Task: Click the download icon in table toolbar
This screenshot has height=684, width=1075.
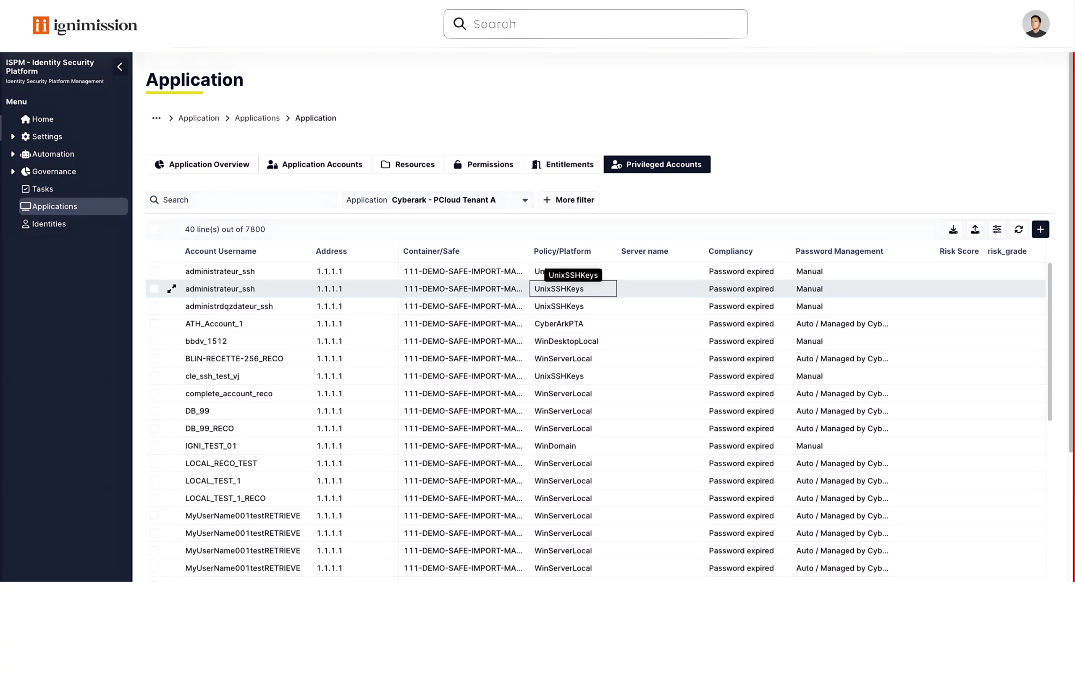Action: (x=953, y=229)
